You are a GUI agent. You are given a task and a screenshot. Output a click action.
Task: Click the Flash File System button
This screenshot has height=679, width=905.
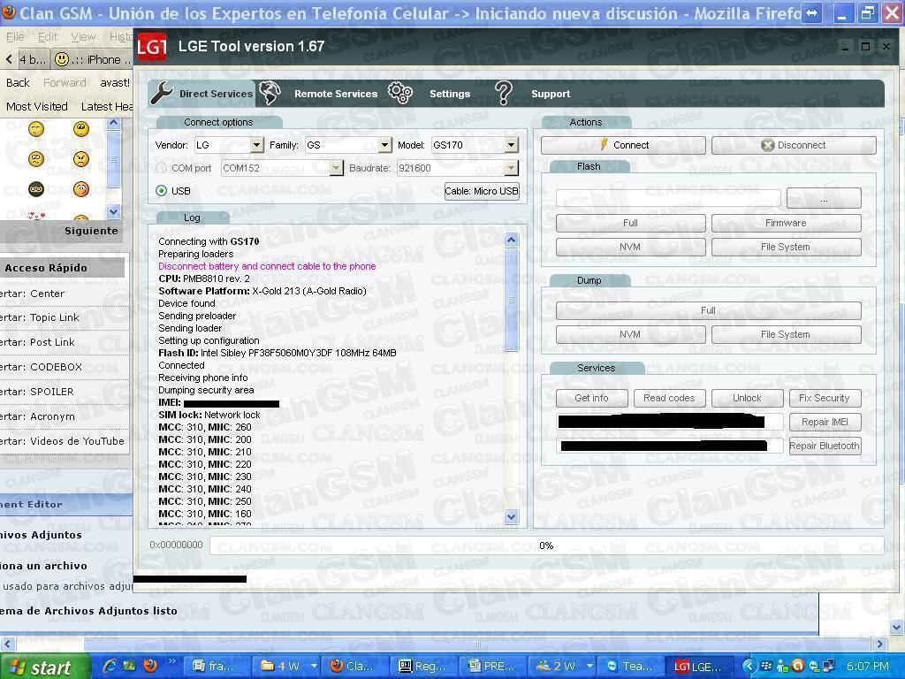(786, 248)
